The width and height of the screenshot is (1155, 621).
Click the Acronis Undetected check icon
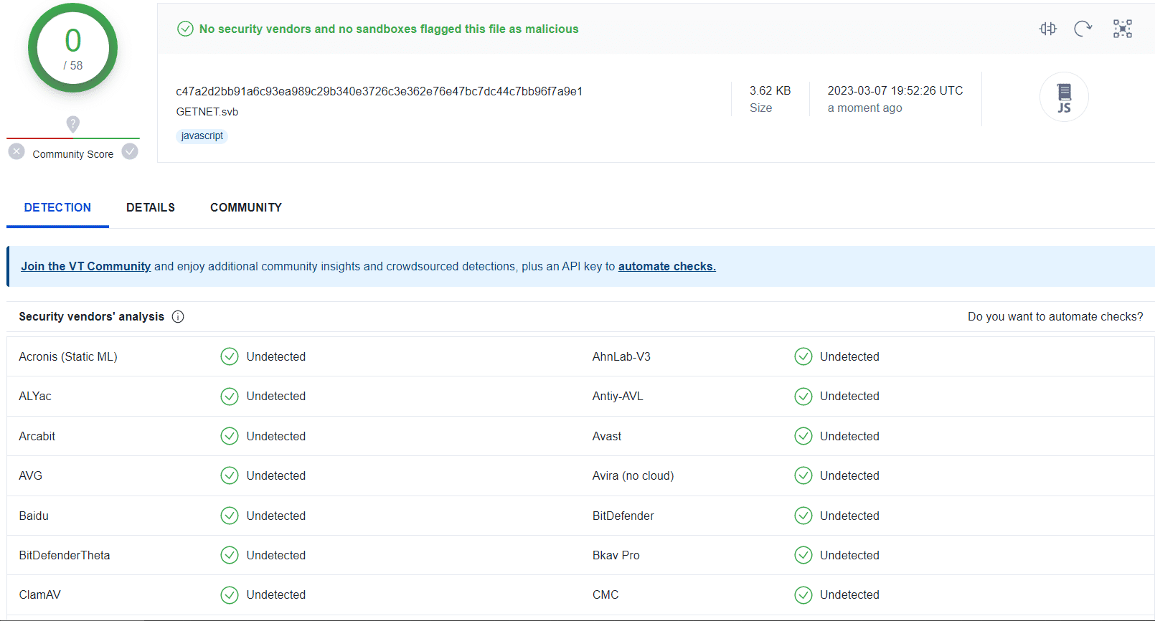click(x=230, y=357)
